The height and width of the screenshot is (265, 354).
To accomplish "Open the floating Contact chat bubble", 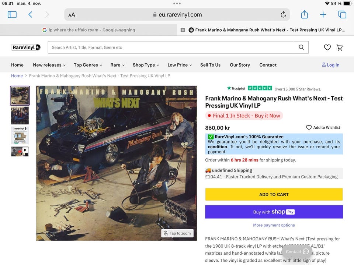I will click(297, 251).
